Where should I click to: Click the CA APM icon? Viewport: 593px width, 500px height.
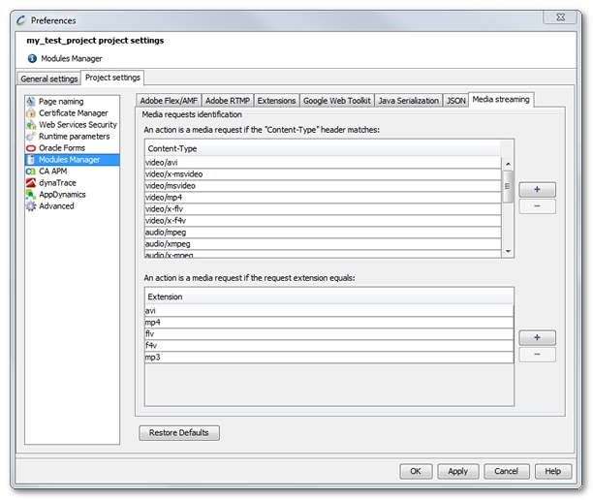click(31, 172)
